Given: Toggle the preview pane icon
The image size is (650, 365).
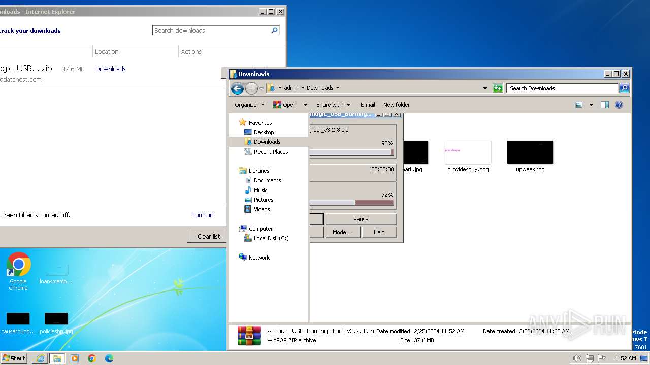Looking at the screenshot, I should [605, 105].
